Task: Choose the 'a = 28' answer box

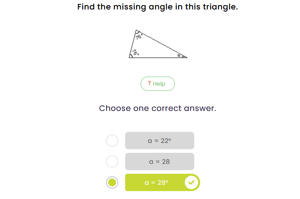Action: [159, 161]
